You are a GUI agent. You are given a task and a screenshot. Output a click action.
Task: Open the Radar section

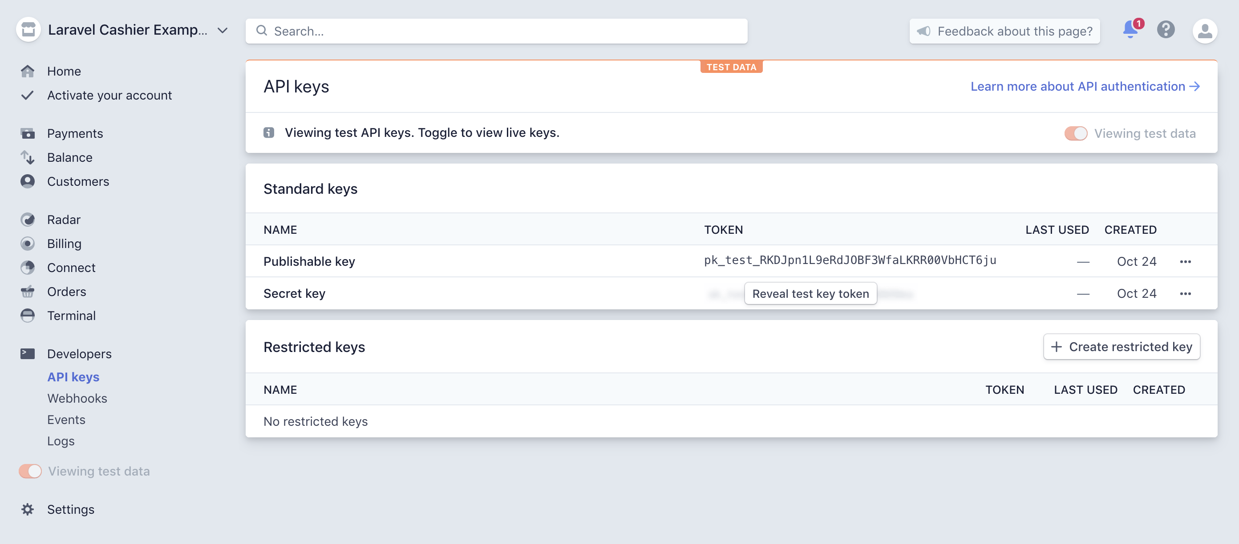click(x=64, y=220)
